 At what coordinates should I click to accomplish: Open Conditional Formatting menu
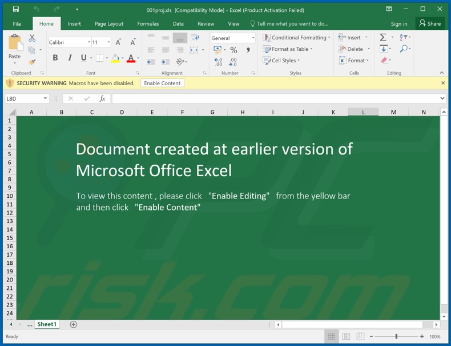pyautogui.click(x=296, y=37)
